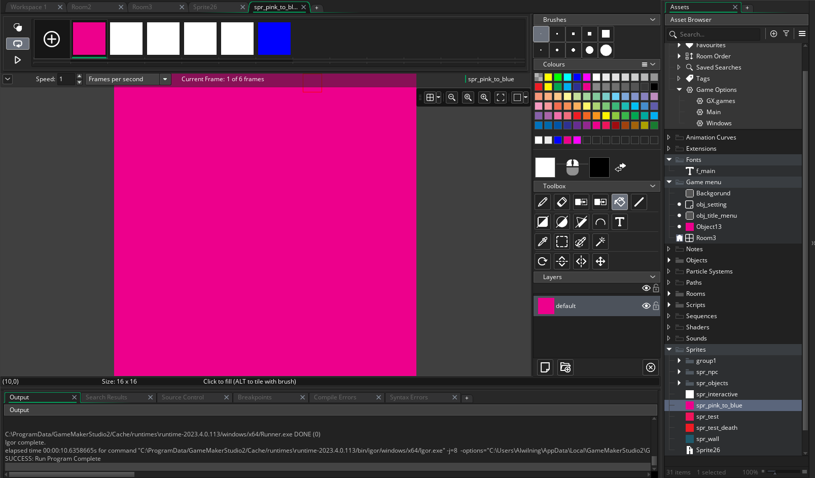
Task: Click the Rectangle Selection tool
Action: [561, 242]
